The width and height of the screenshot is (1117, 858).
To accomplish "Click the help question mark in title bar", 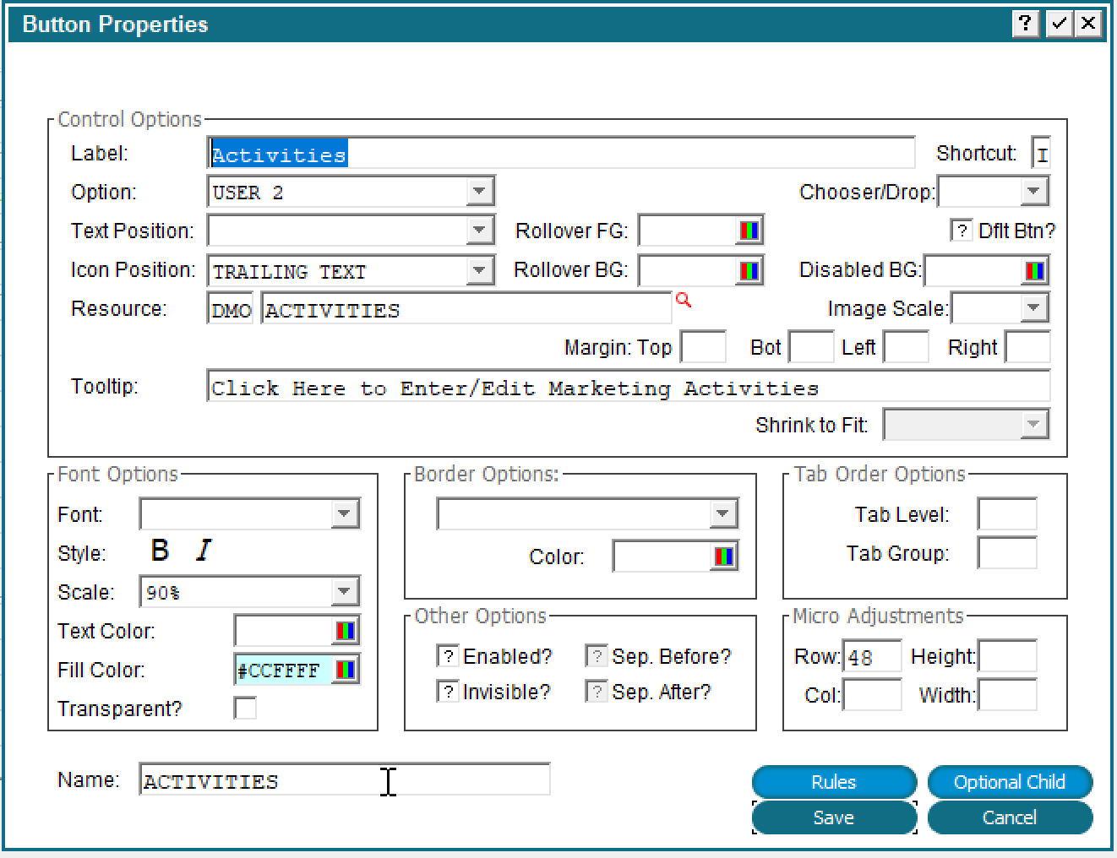I will pos(1025,24).
